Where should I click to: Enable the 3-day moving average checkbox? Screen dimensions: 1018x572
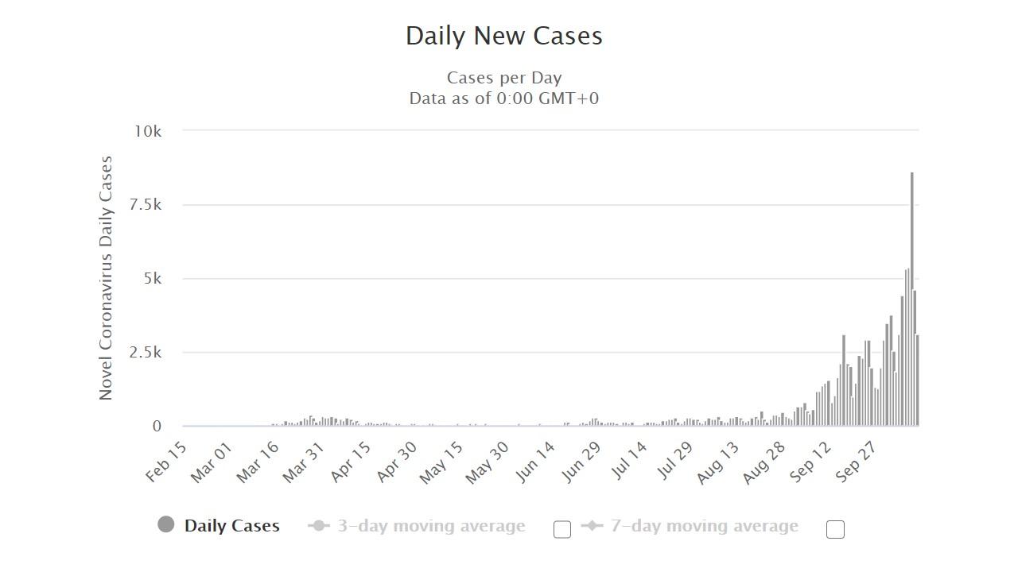[x=562, y=530]
